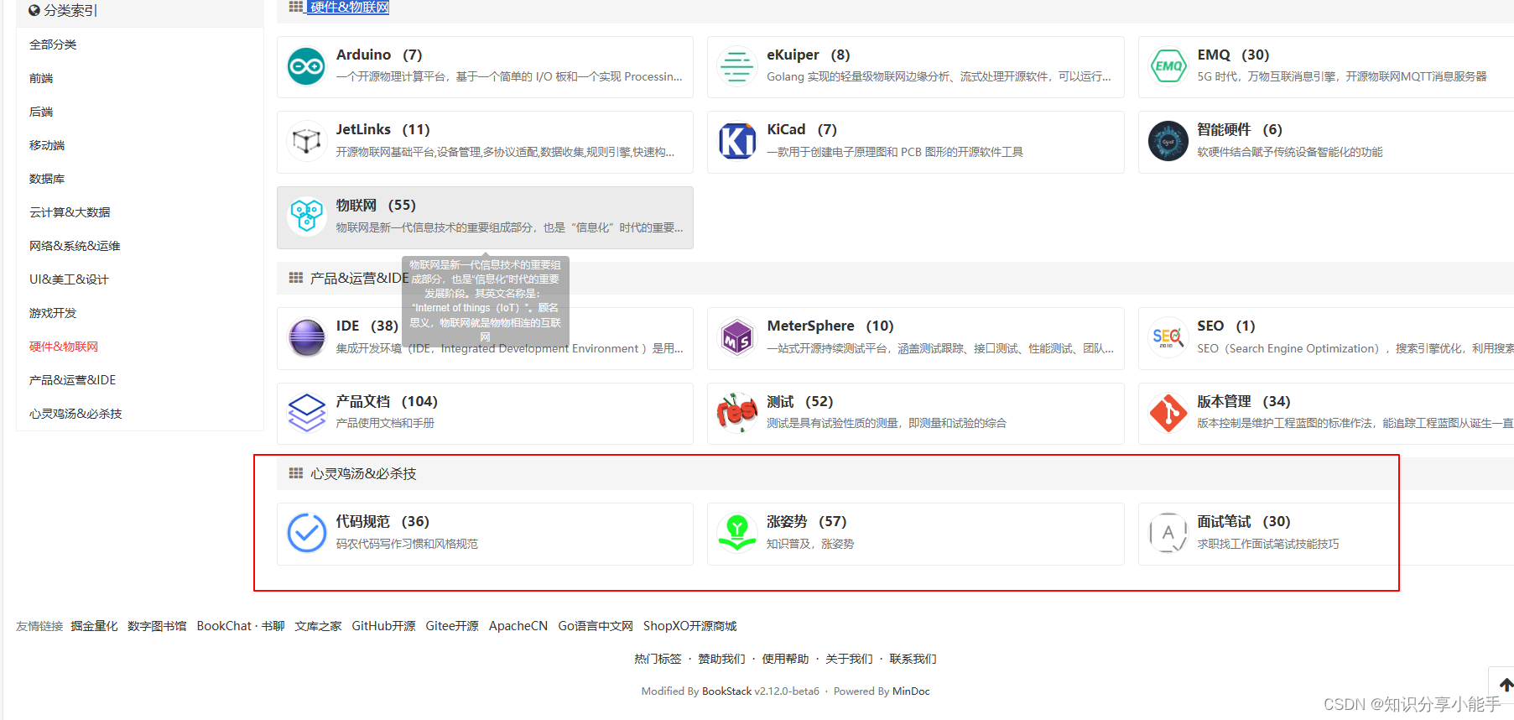Open 代码规范 (36) category title
This screenshot has width=1514, height=720.
point(382,521)
